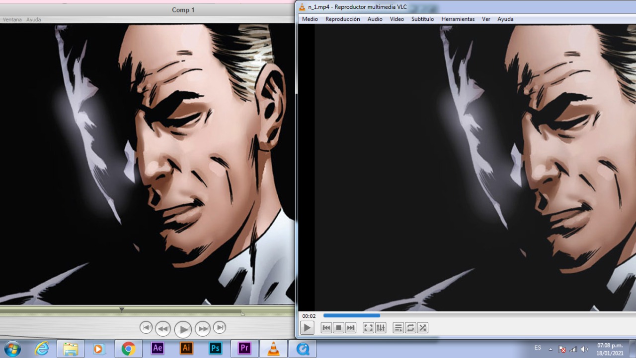Click play in the Comp 1 player

click(x=183, y=329)
